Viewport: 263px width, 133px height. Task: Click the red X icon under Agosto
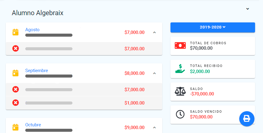(x=16, y=48)
